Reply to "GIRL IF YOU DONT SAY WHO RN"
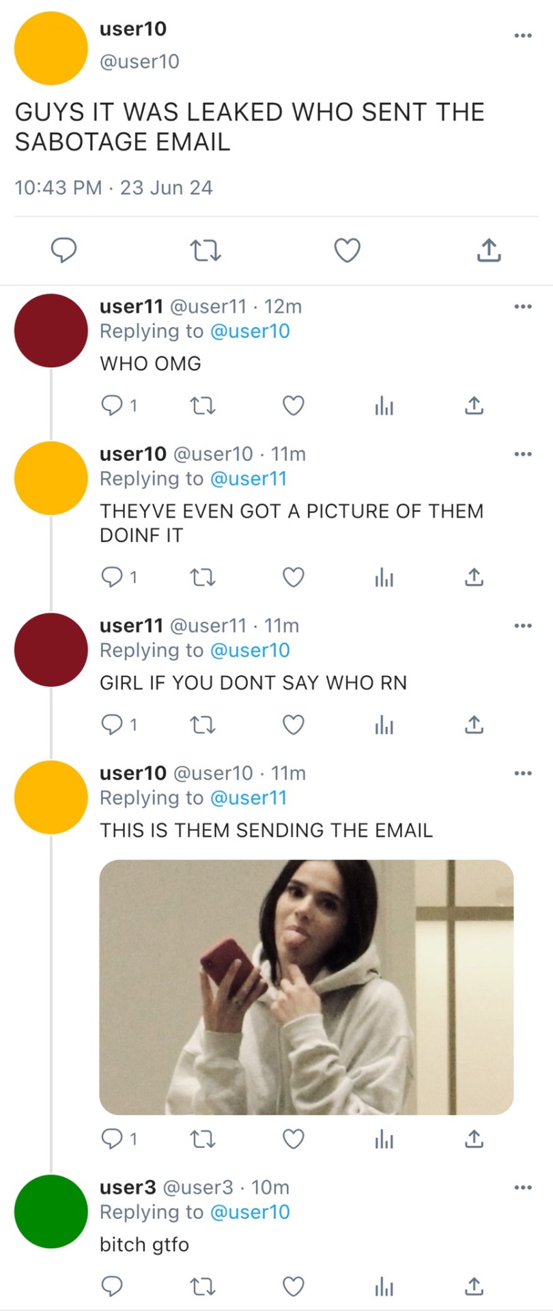This screenshot has height=1311, width=553. coord(111,724)
